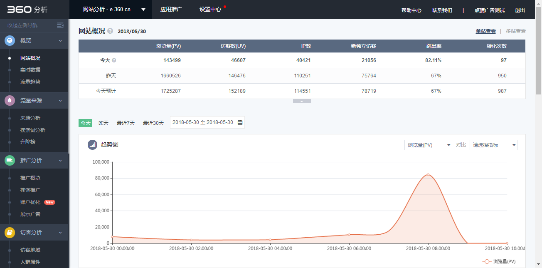Open the 浏览量(PV) metric dropdown

pos(428,145)
